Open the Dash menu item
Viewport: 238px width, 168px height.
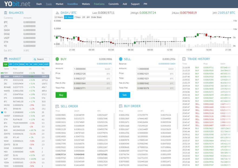(x=39, y=4)
